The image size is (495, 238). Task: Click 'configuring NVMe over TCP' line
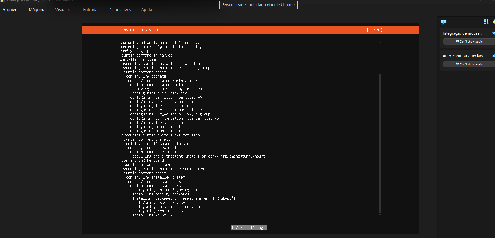159,211
